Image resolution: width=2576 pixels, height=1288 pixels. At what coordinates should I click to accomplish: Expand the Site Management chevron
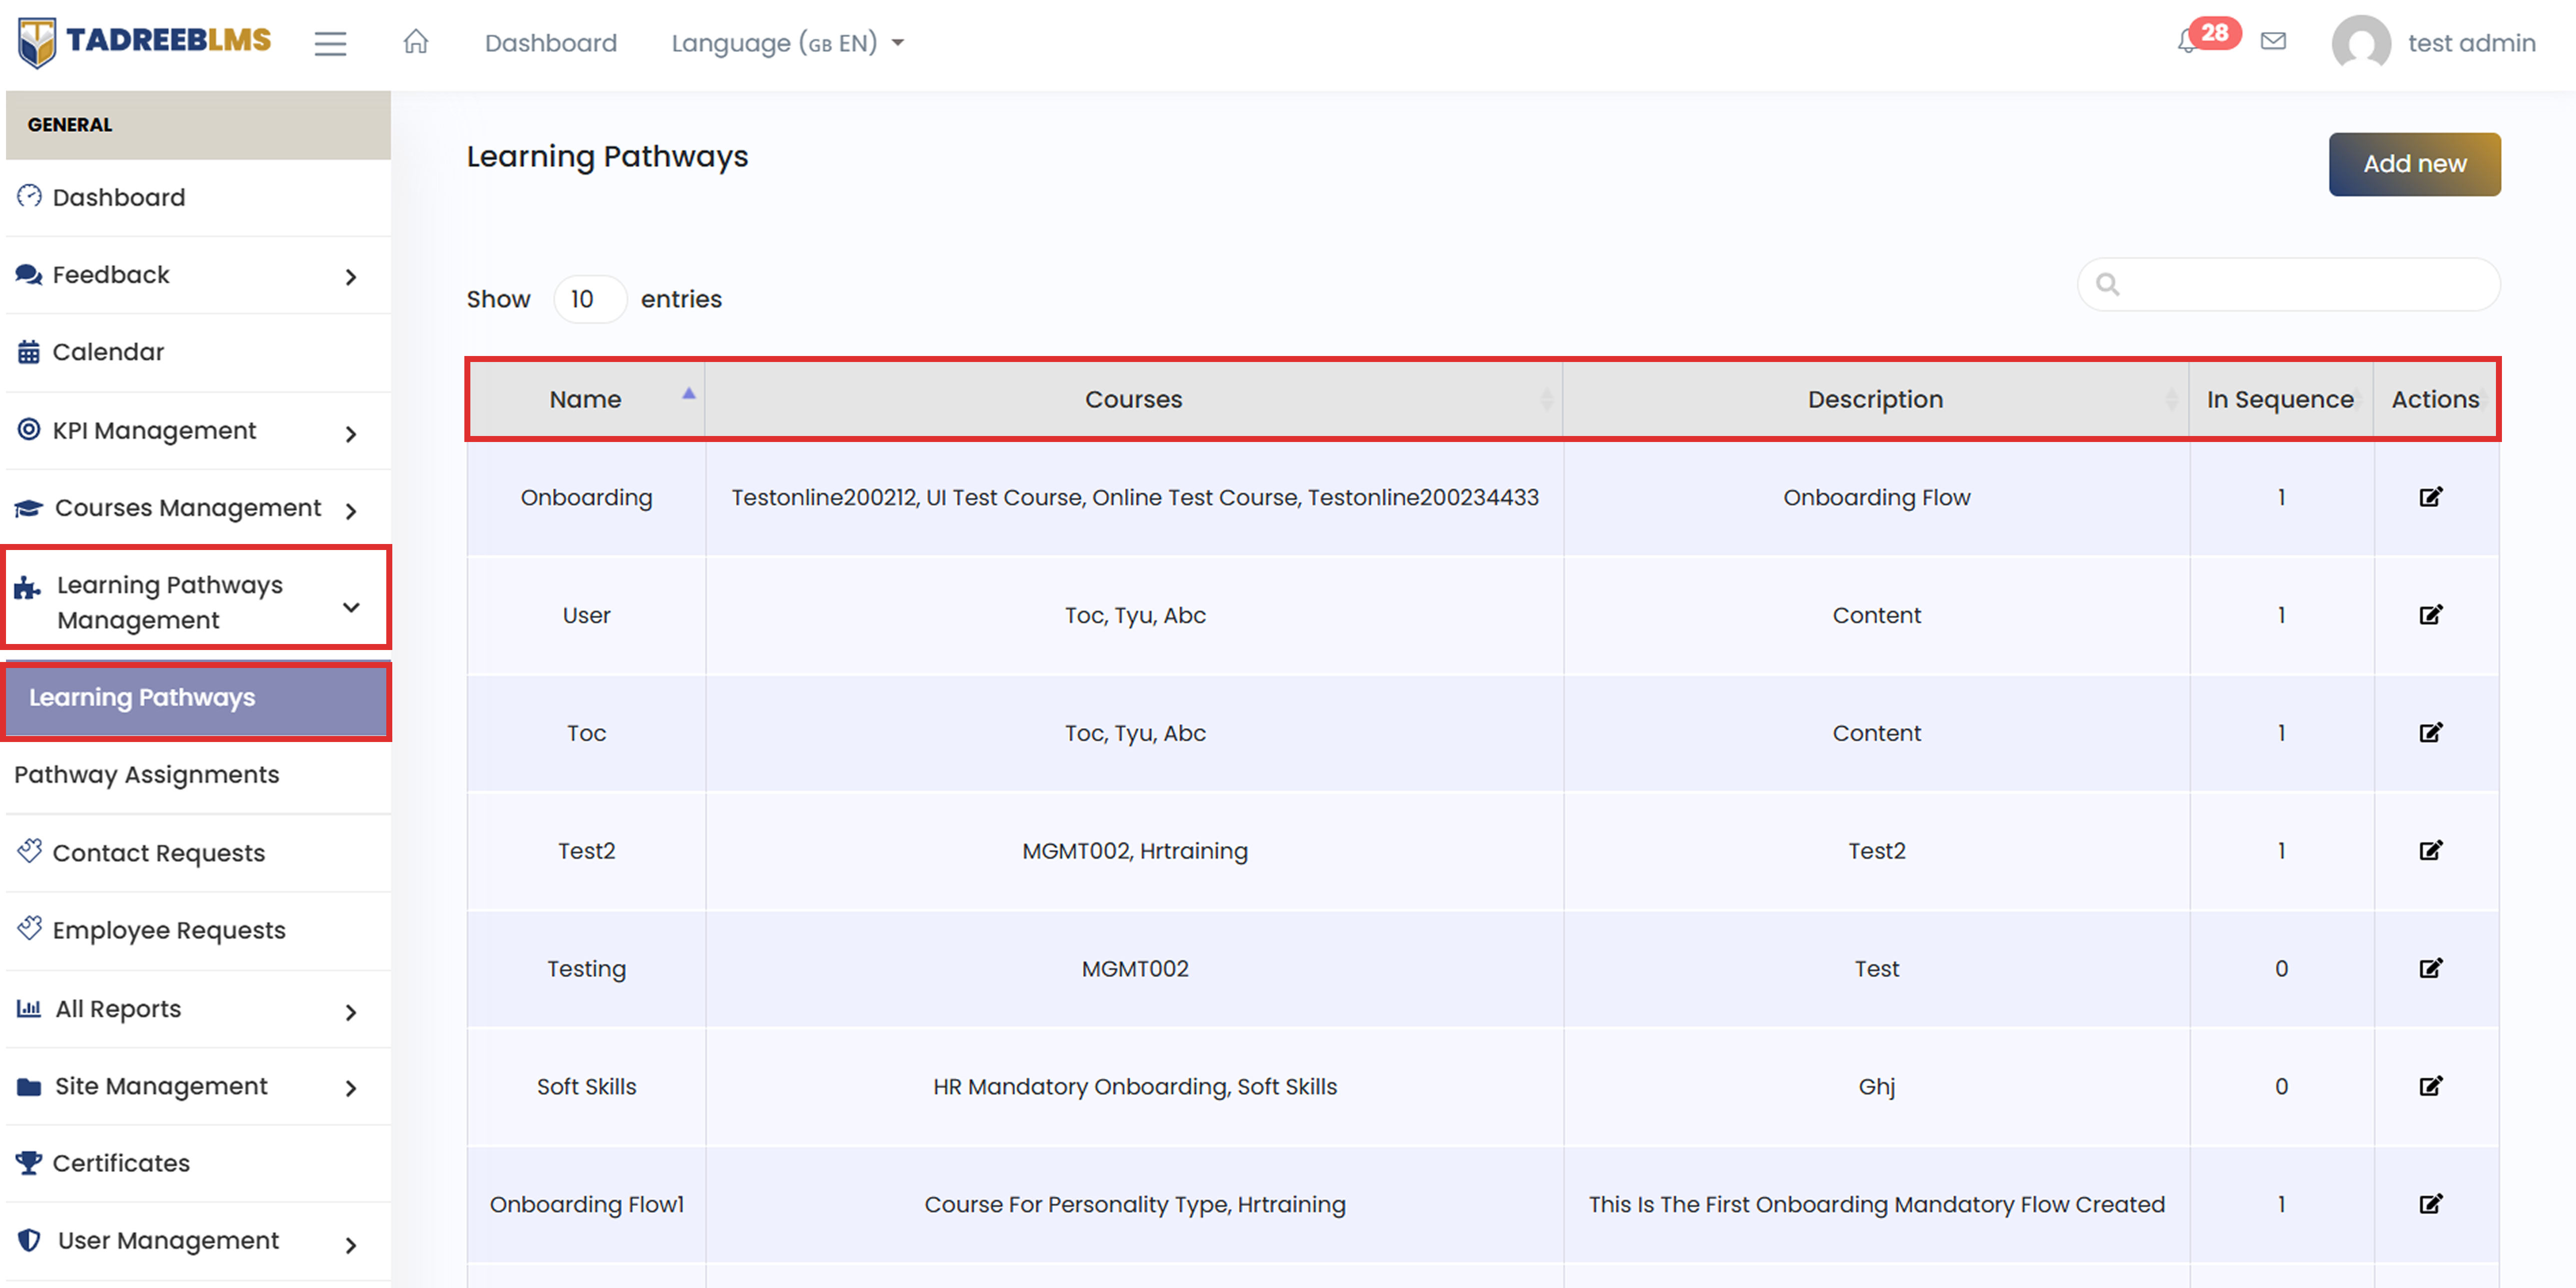[350, 1088]
